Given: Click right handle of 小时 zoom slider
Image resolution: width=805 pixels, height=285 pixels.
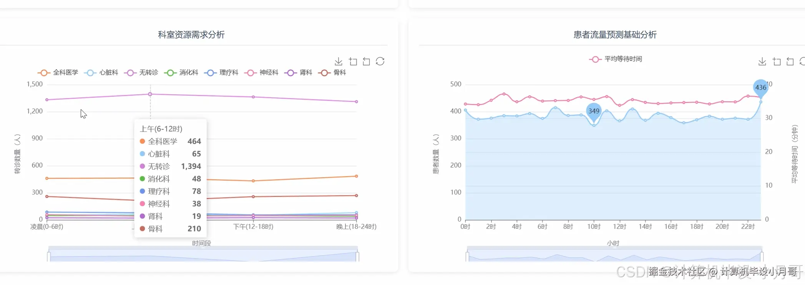Looking at the screenshot, I should point(762,257).
